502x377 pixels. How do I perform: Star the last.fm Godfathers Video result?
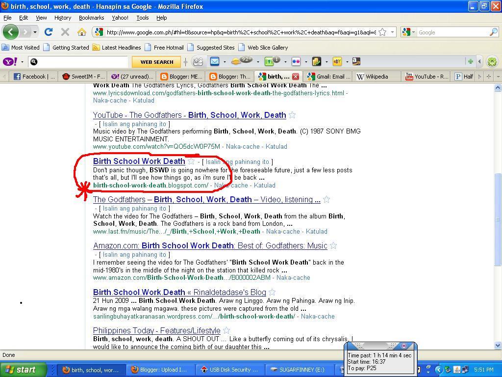tap(326, 199)
